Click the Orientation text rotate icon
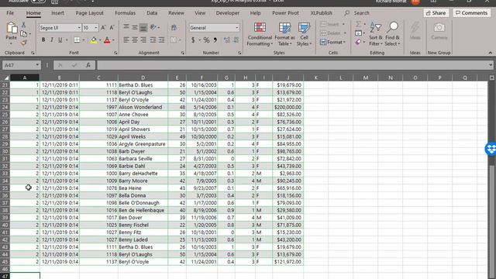 click(153, 28)
